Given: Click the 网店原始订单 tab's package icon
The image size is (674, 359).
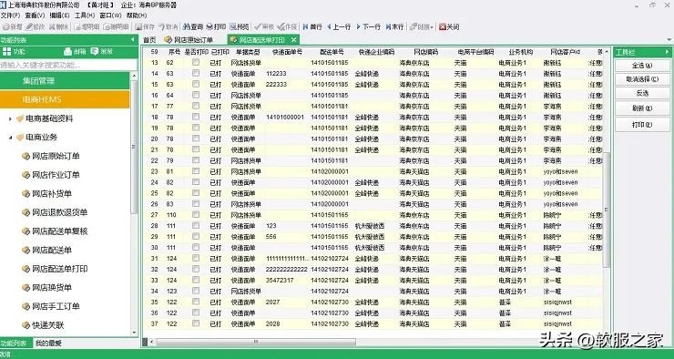Looking at the screenshot, I should [168, 39].
